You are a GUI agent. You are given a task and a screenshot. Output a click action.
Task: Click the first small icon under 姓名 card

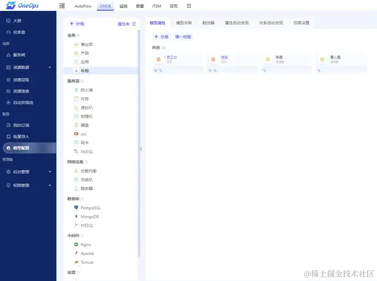pos(210,71)
